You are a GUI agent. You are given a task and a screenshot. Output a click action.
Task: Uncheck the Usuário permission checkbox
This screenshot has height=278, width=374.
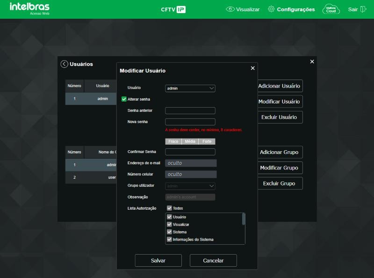click(x=169, y=217)
